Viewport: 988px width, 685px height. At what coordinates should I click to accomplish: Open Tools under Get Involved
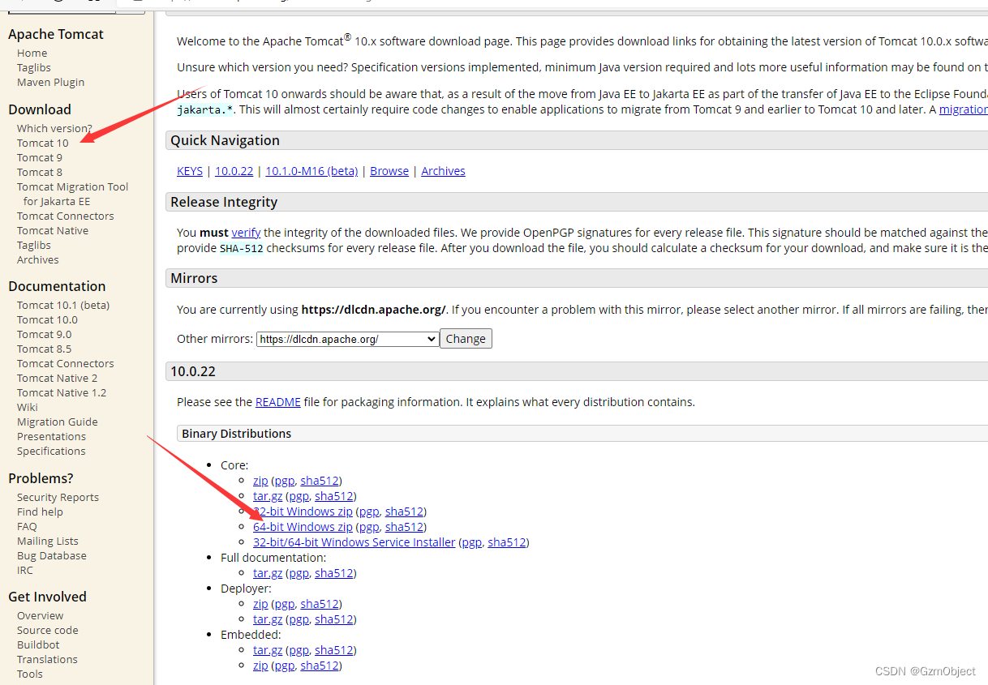tap(30, 674)
